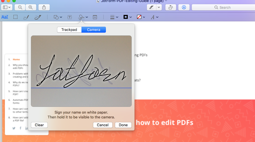Viewport: 255px width, 142px height.
Task: Click the document title in title bar
Action: (x=132, y=1)
